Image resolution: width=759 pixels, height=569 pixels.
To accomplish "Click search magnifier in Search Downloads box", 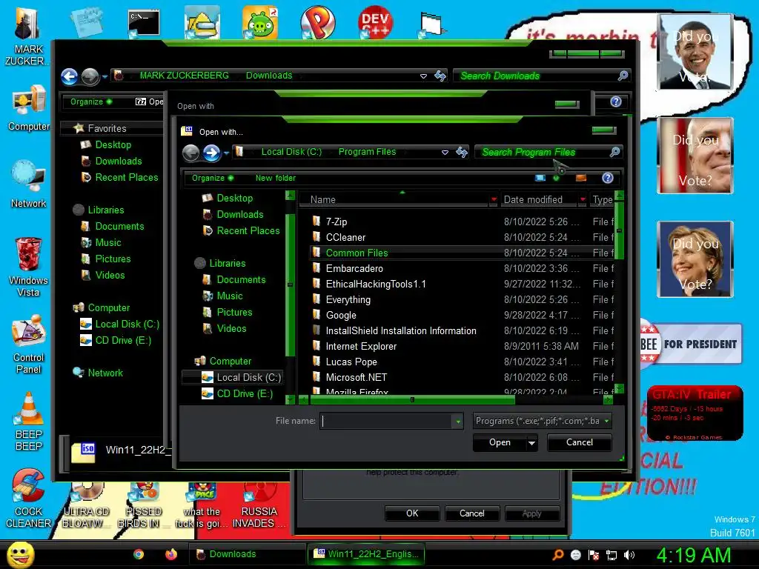I will tap(623, 76).
